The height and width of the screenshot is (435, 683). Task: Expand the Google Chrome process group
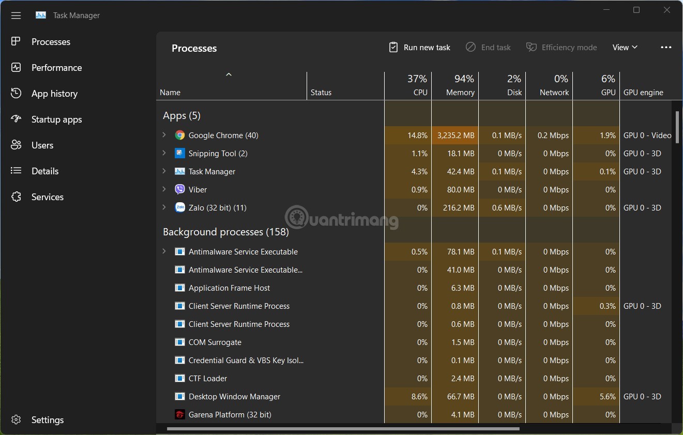pos(164,135)
